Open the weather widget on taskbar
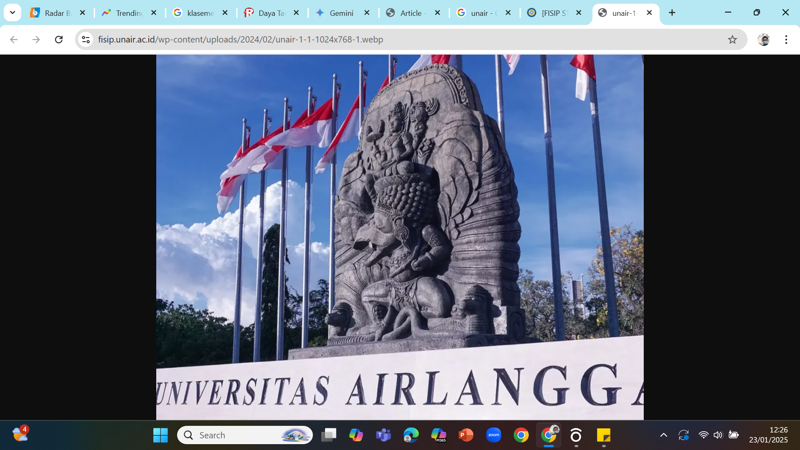This screenshot has width=800, height=450. point(20,435)
